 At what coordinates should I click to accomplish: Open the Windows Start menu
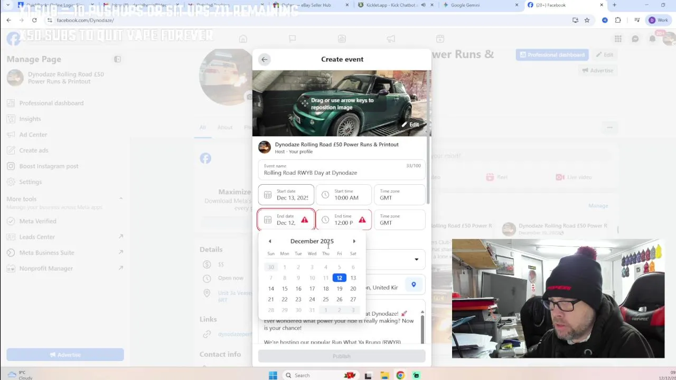[273, 375]
